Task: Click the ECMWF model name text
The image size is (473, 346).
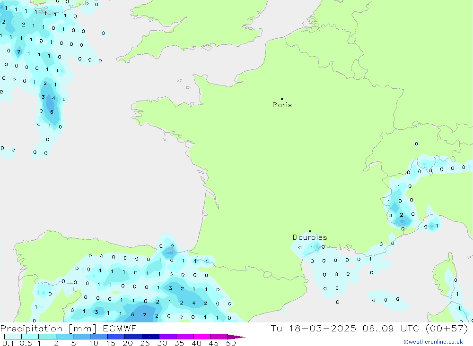Action: coord(120,328)
